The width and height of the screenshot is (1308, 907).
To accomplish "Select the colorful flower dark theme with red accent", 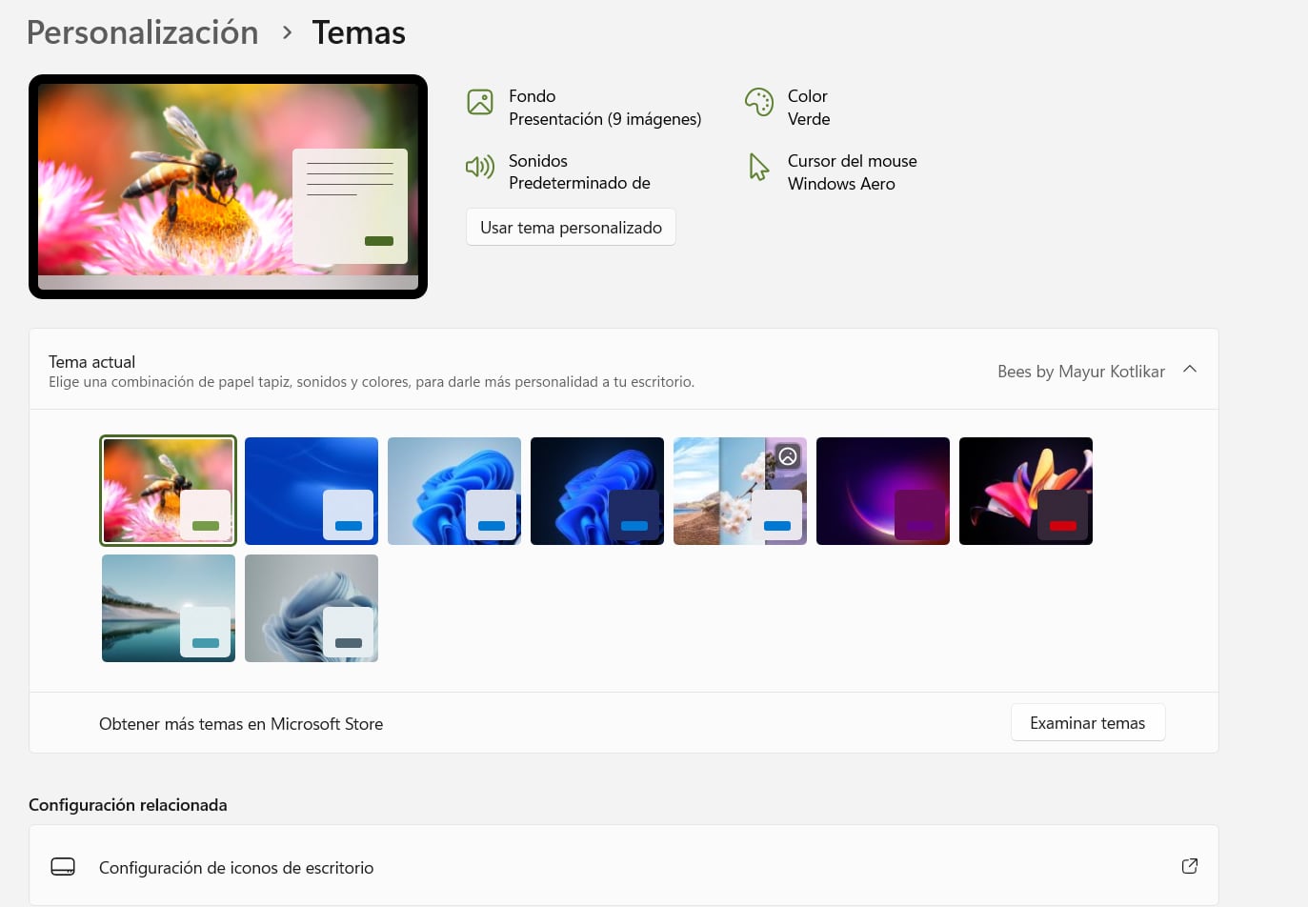I will click(x=1026, y=491).
